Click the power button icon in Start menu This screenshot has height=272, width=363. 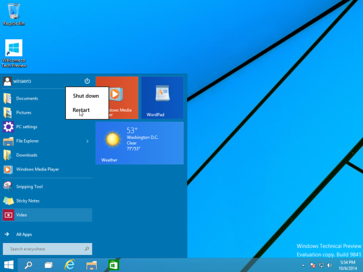(x=87, y=81)
